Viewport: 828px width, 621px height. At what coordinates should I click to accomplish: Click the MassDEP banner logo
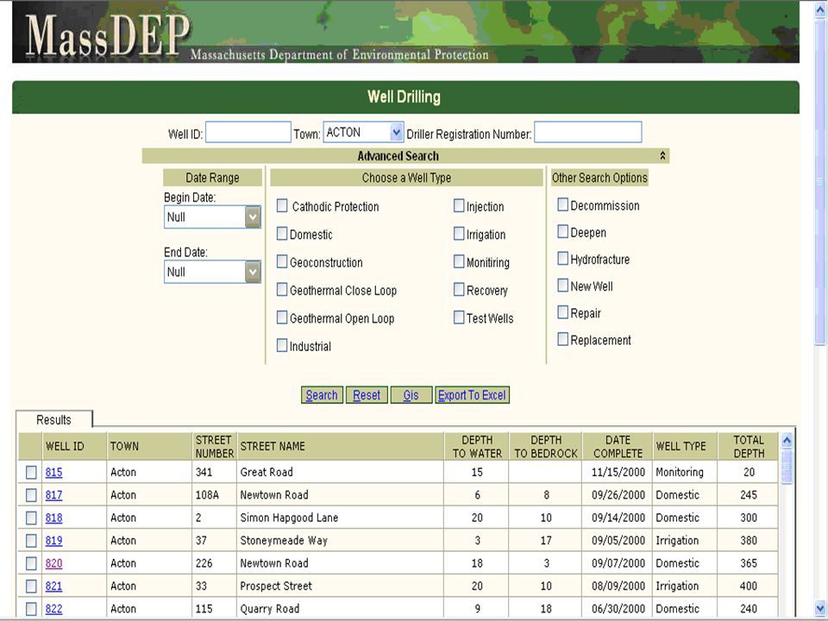[x=107, y=34]
